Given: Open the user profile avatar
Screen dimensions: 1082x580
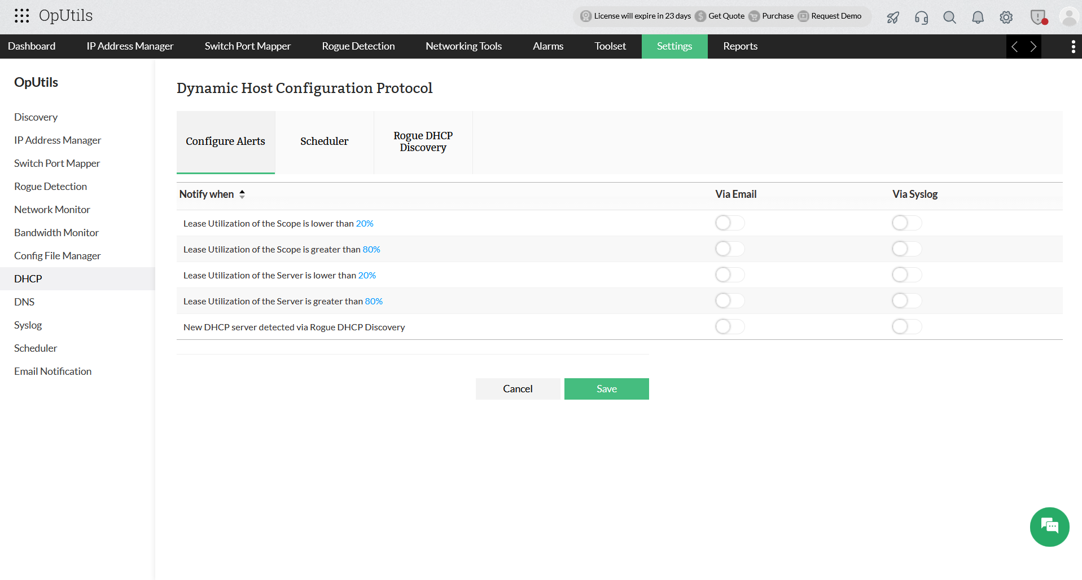Looking at the screenshot, I should click(1069, 17).
